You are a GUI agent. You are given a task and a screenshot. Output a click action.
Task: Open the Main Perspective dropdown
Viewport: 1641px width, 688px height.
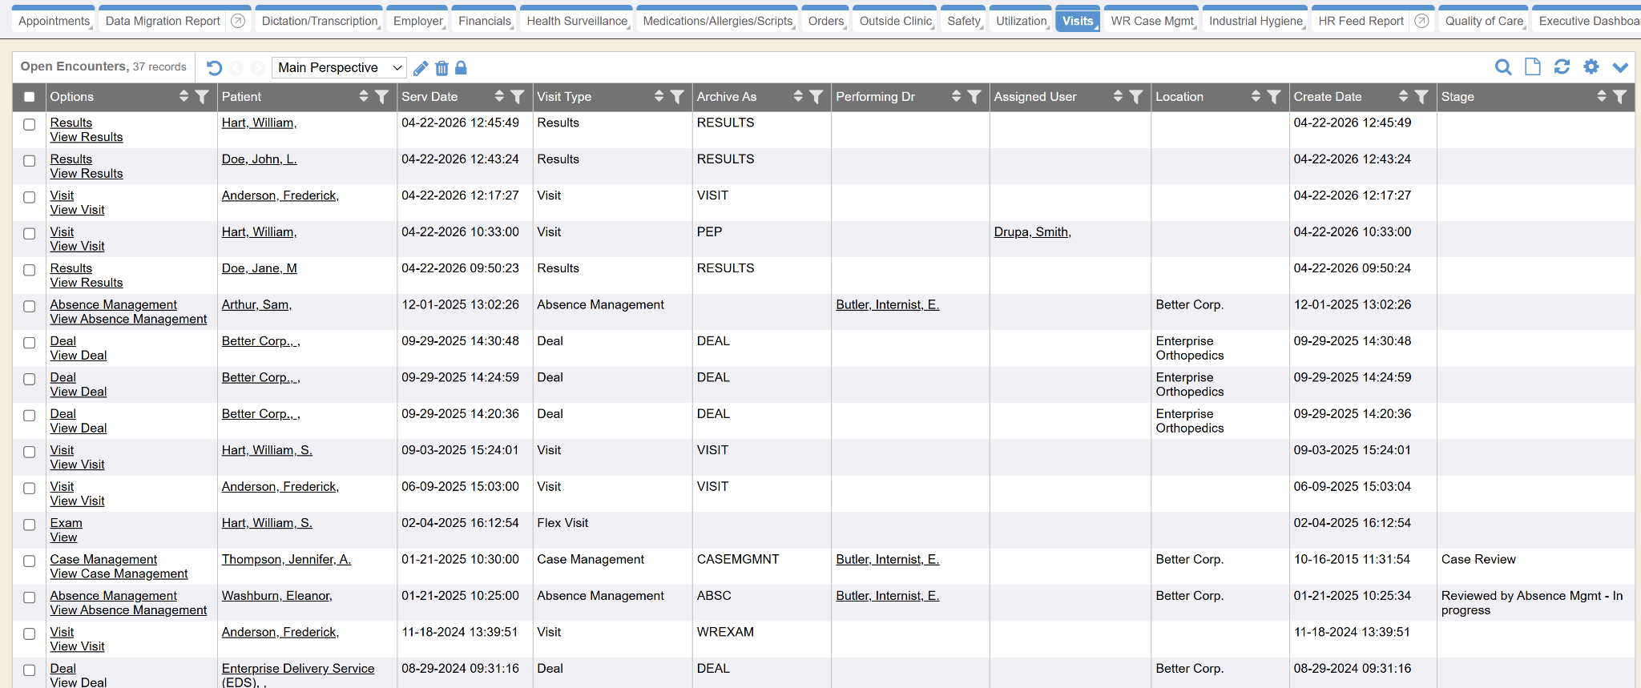pos(339,68)
